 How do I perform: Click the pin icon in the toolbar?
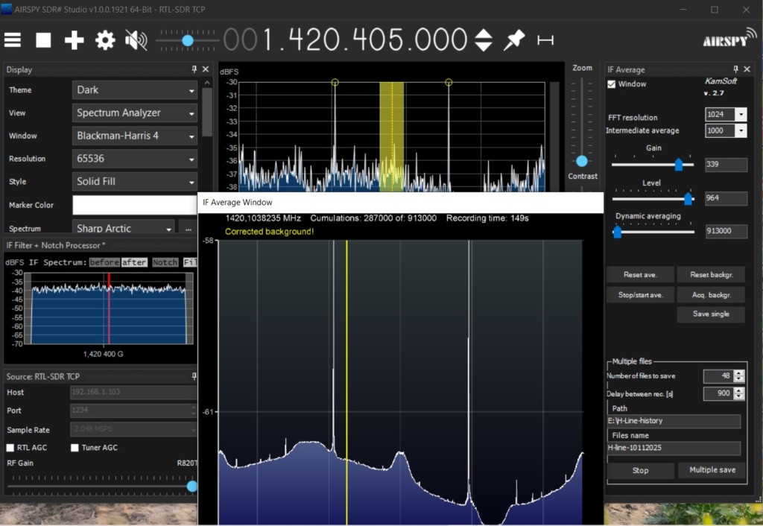pyautogui.click(x=513, y=40)
